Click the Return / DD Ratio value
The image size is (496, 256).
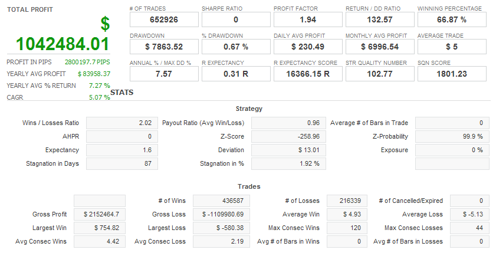[380, 19]
